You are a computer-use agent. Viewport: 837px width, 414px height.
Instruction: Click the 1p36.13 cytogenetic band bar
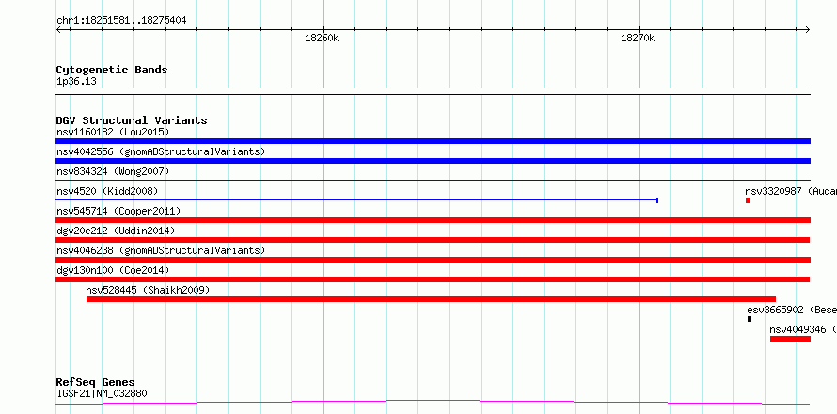click(433, 91)
